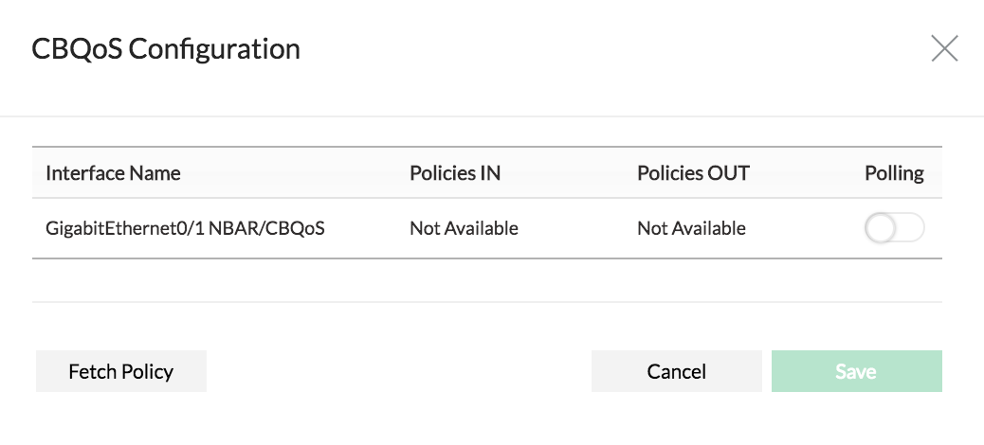Close the CBQoS Configuration dialog
This screenshot has width=984, height=445.
[x=944, y=48]
